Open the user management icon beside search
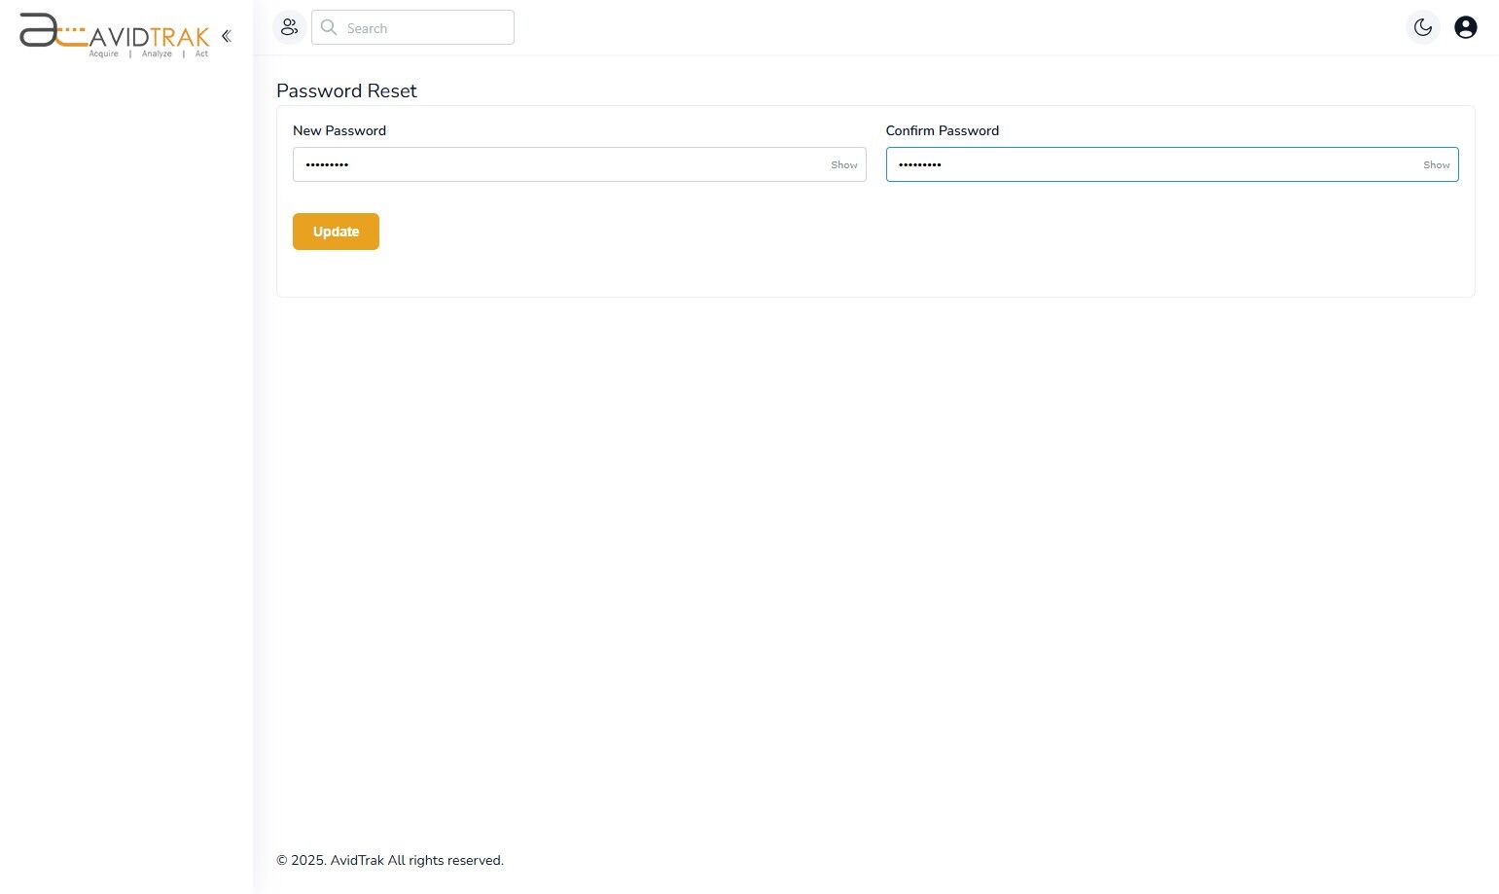The width and height of the screenshot is (1499, 894). click(289, 27)
